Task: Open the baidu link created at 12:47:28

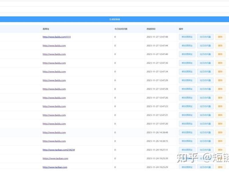Action: 54,89
